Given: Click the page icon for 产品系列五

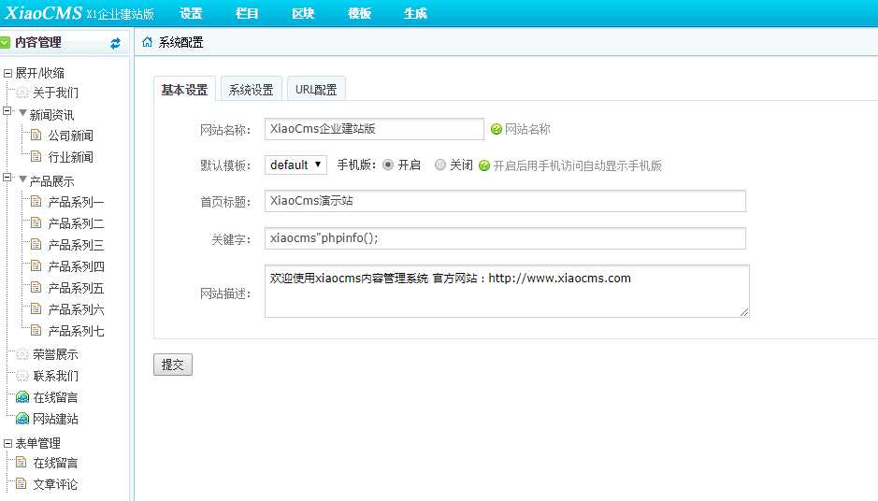Looking at the screenshot, I should (36, 287).
